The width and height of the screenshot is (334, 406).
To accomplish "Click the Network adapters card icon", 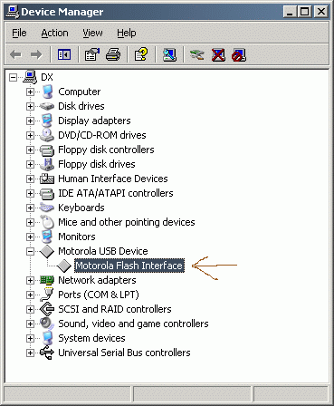I will click(47, 280).
